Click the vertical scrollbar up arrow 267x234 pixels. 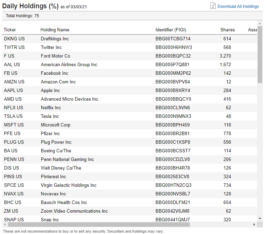[x=260, y=23]
